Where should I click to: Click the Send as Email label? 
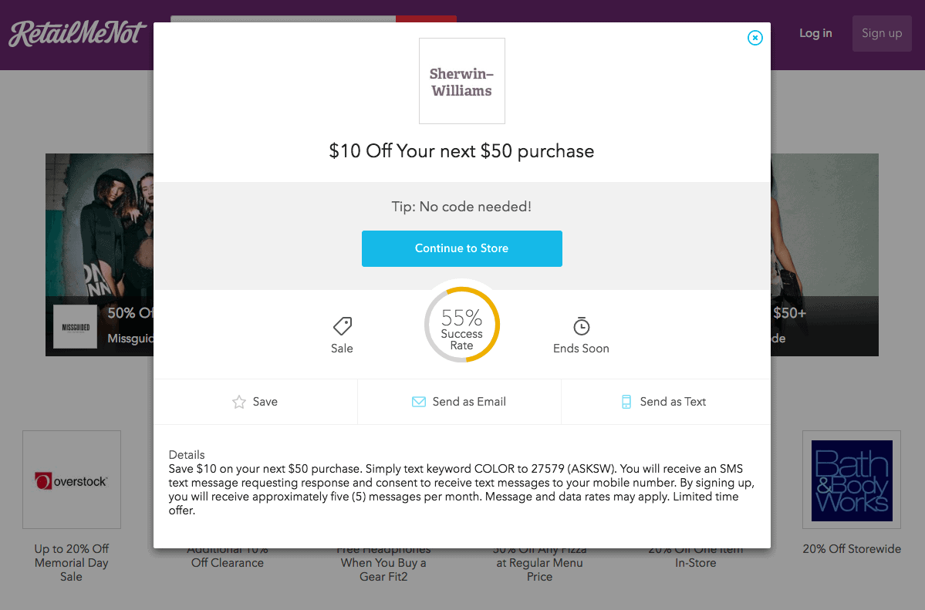[x=469, y=402]
